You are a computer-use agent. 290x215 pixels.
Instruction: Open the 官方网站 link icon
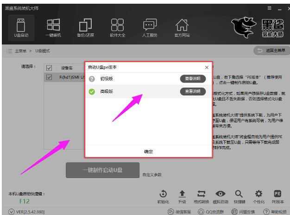tap(182, 27)
